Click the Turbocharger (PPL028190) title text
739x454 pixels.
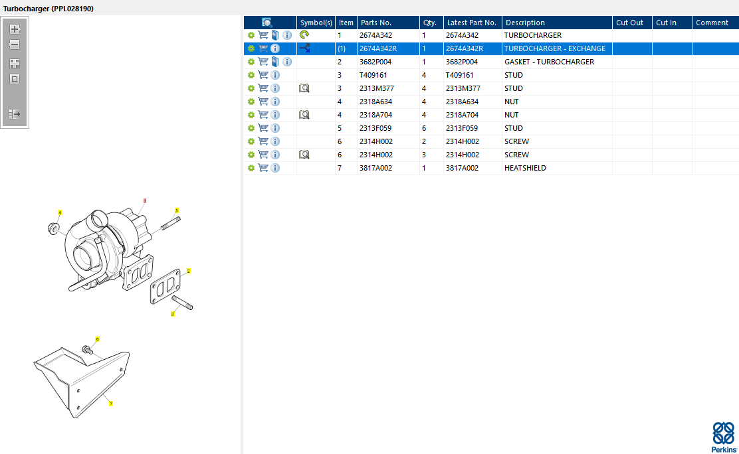click(49, 9)
